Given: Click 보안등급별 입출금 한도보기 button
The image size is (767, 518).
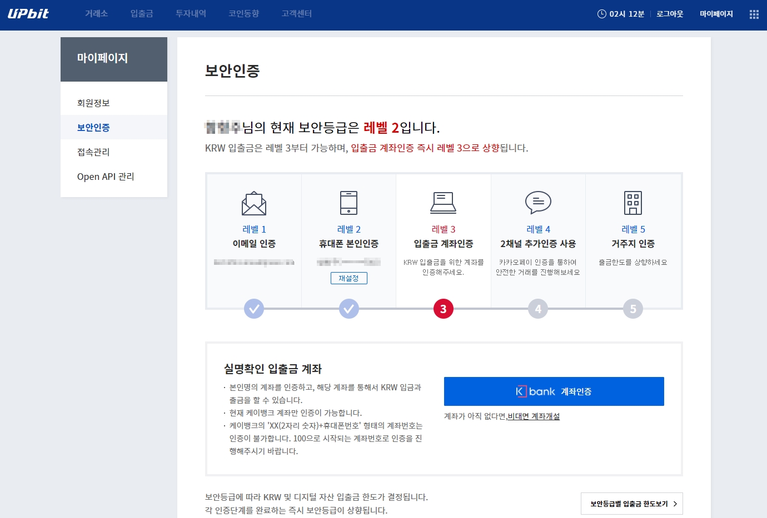Looking at the screenshot, I should coord(632,504).
